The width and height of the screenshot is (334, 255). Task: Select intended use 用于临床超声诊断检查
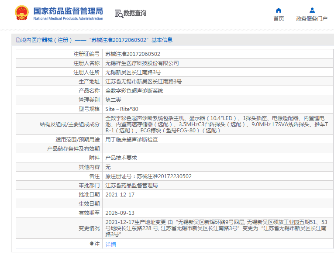[x=132, y=140]
